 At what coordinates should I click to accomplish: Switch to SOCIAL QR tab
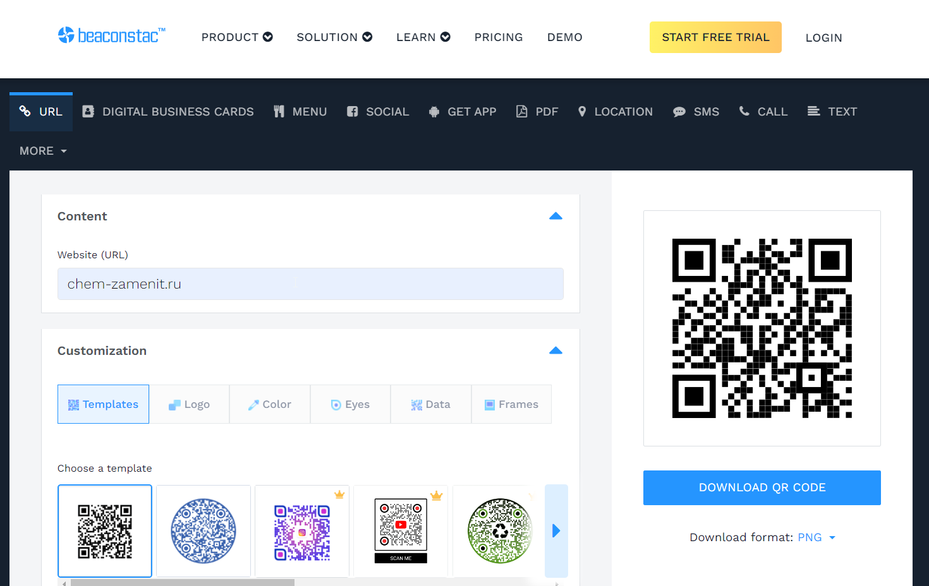coord(378,112)
